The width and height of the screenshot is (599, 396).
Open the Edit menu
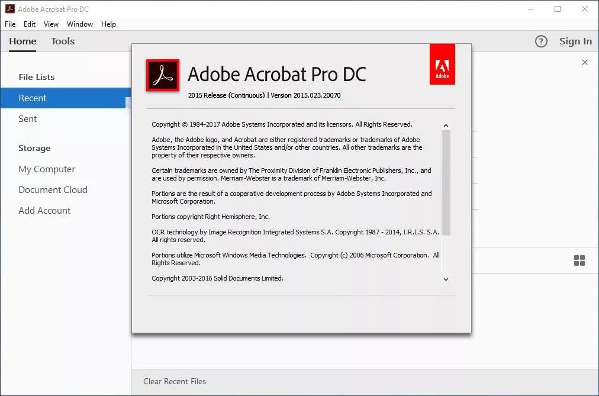(30, 24)
